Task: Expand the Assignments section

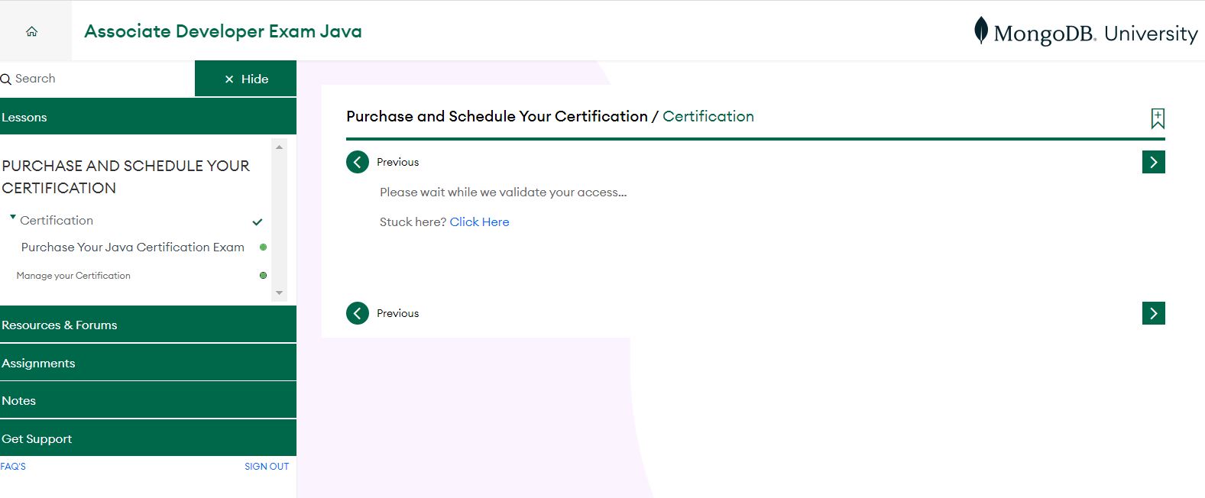Action: click(x=148, y=363)
